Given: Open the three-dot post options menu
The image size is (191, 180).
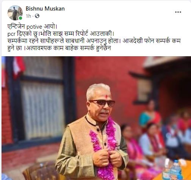Looking at the screenshot, I should point(178,12).
